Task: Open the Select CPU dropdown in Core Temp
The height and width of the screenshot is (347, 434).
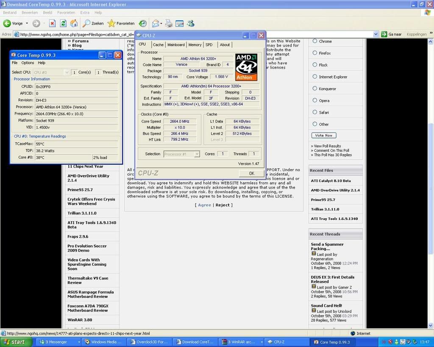Action: coord(67,72)
